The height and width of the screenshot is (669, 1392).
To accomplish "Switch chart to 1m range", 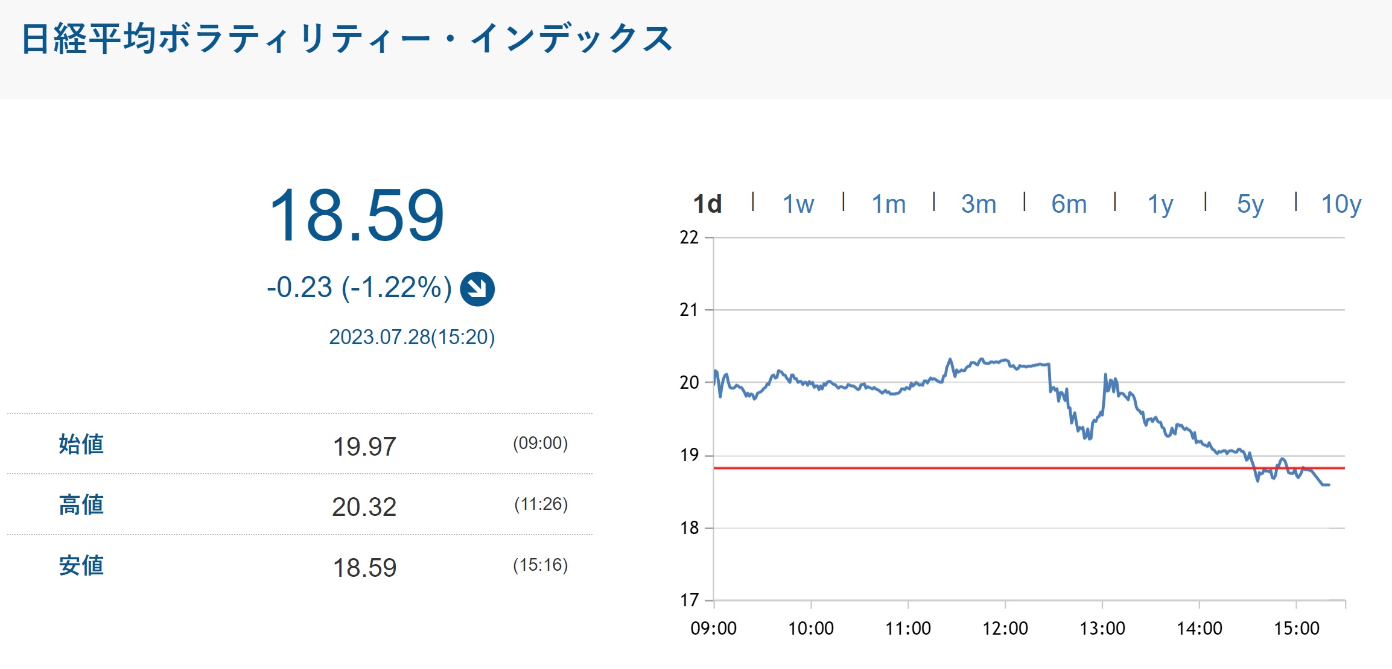I will tap(888, 204).
